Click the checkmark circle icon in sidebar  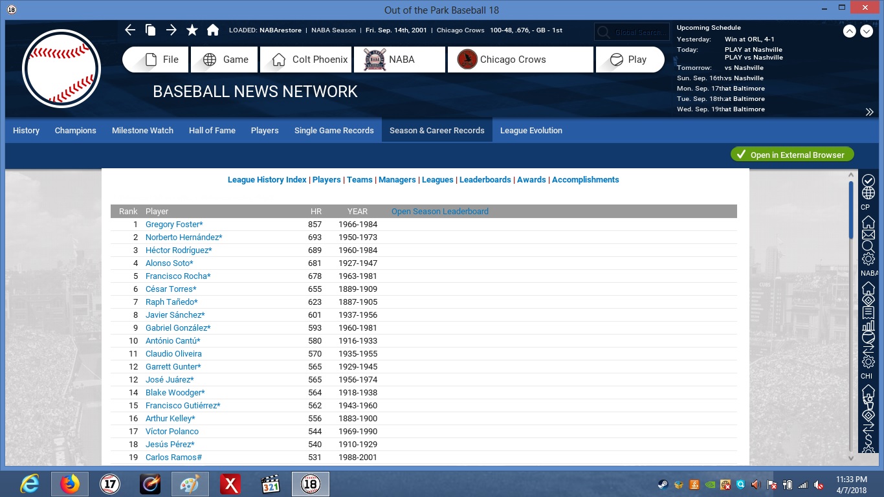[868, 180]
